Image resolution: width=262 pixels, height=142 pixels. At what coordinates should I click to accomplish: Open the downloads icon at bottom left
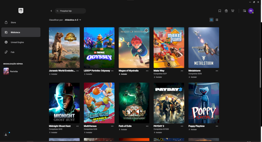click(x=6, y=134)
